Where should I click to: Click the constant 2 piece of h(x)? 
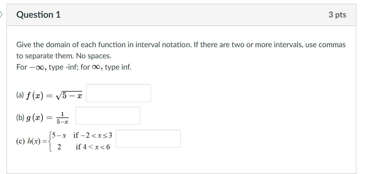point(59,147)
